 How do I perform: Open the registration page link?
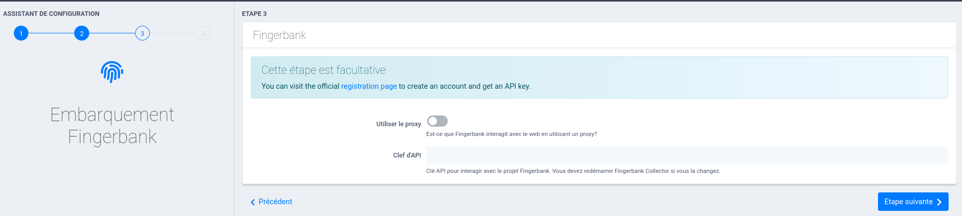369,86
